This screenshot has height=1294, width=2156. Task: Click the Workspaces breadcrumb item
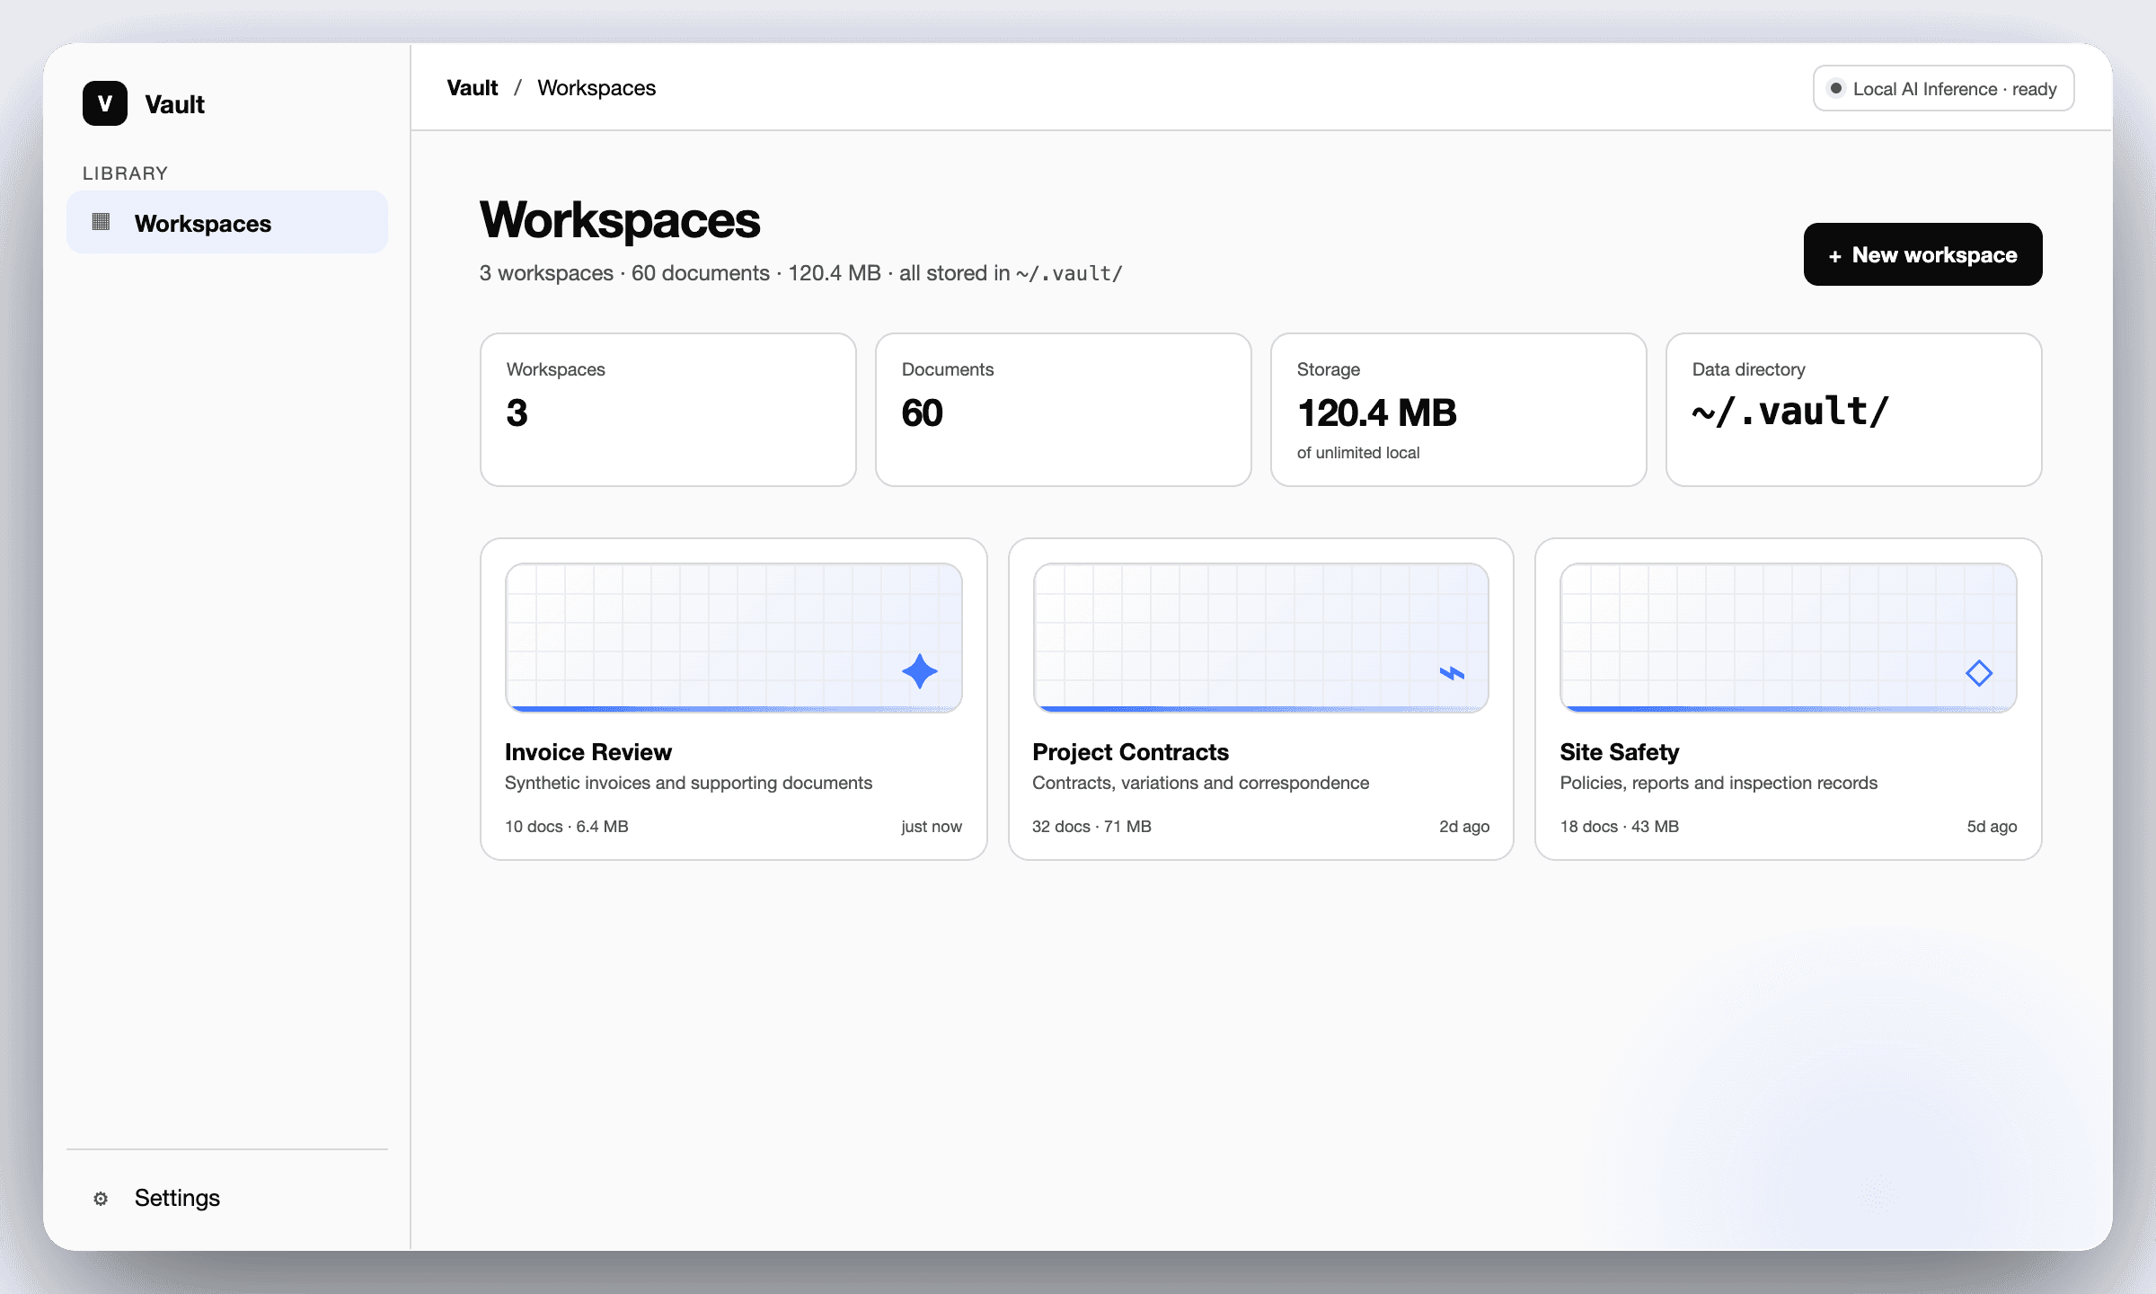pyautogui.click(x=596, y=88)
